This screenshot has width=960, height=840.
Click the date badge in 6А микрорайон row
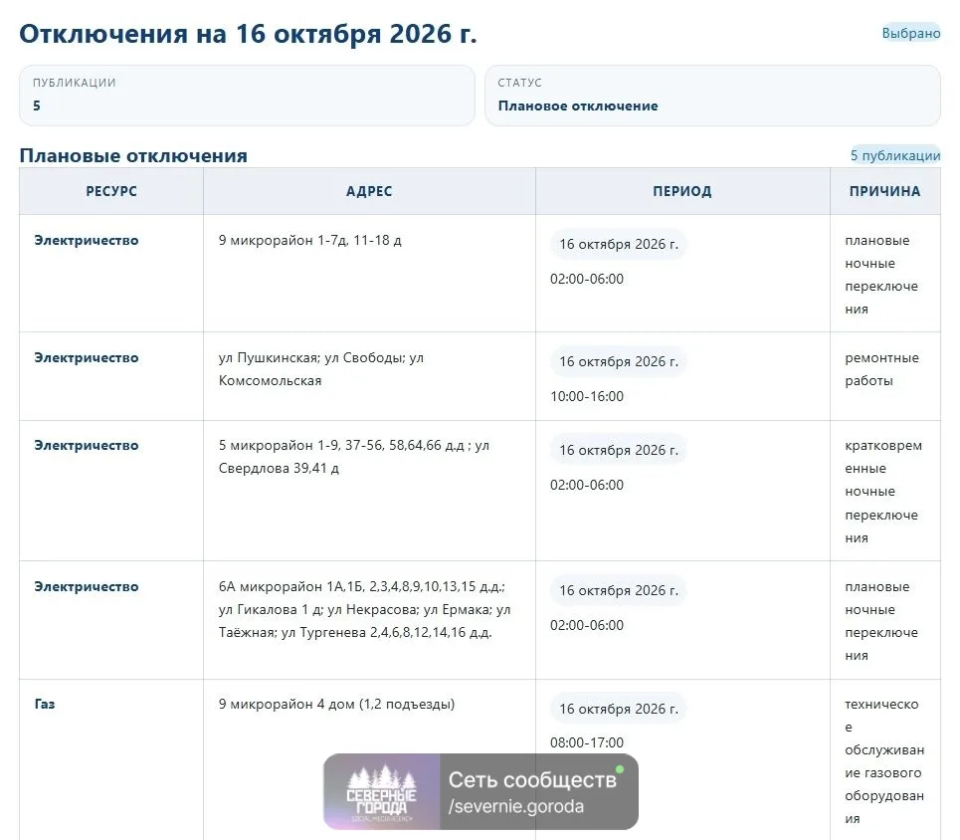[x=619, y=590]
